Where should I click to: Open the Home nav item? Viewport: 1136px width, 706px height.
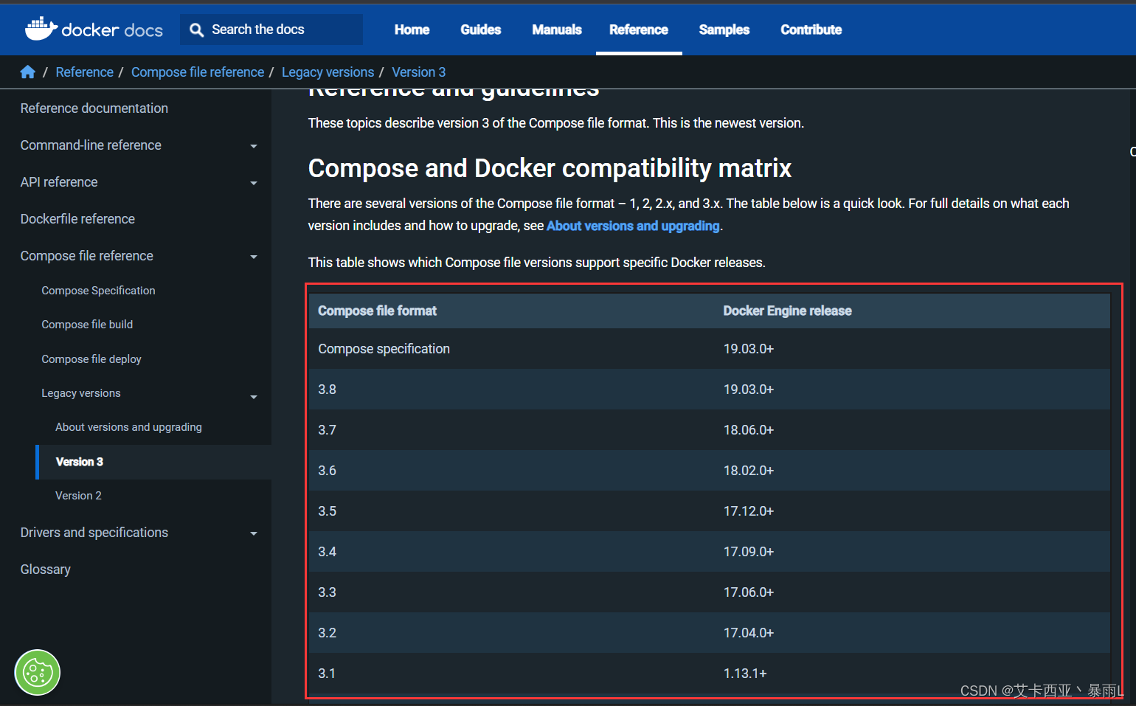[x=412, y=30]
